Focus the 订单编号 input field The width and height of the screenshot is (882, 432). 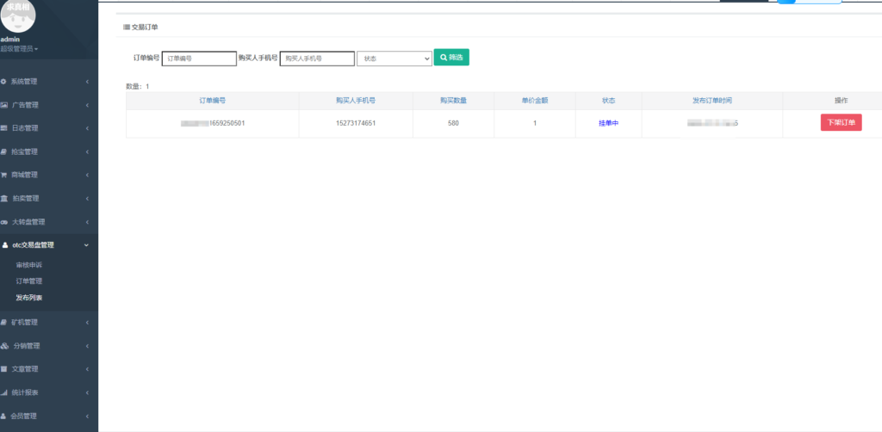(x=199, y=59)
